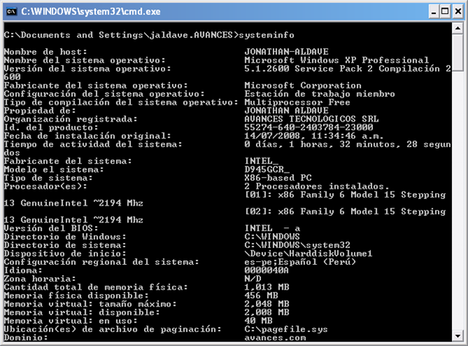The height and width of the screenshot is (346, 468).
Task: Minimize the cmd.exe window
Action: [434, 12]
